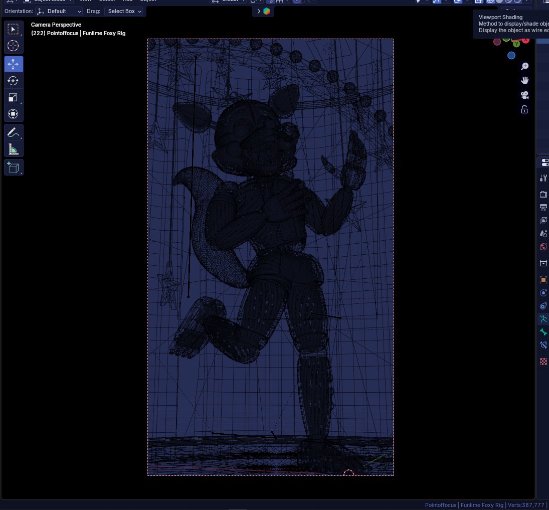Click the blue negative Z axis ball

click(511, 55)
